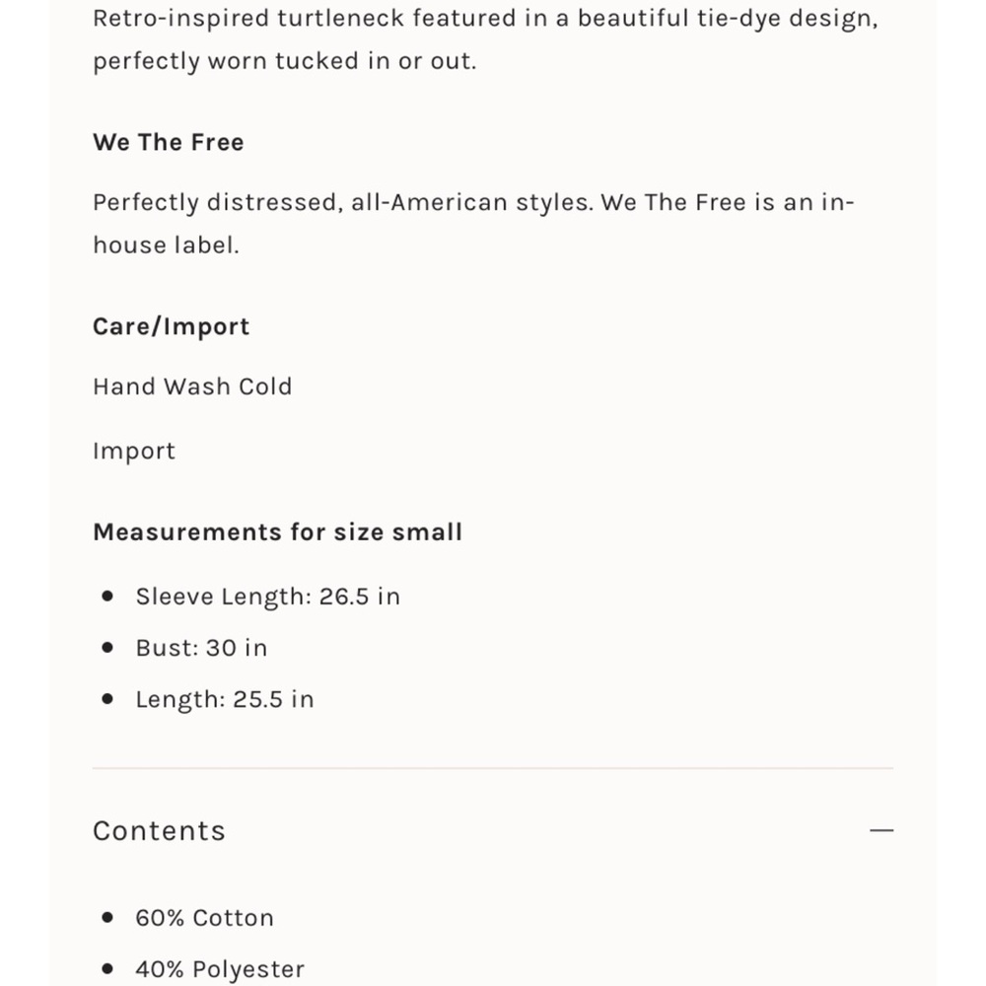Select the We The Free heading
This screenshot has height=986, width=986.
[x=169, y=142]
